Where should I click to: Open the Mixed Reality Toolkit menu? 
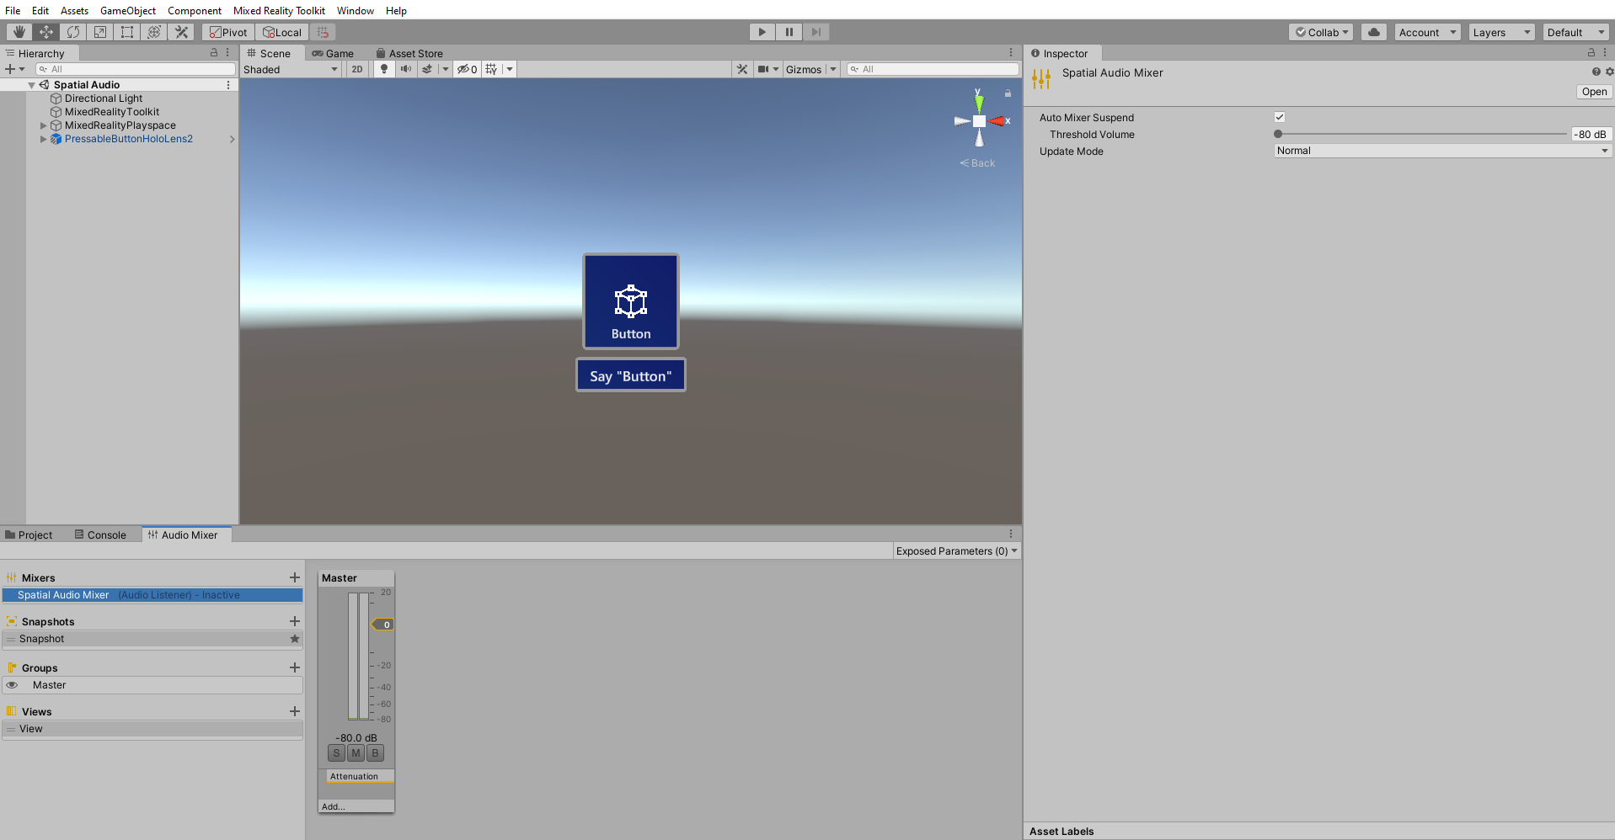coord(279,10)
